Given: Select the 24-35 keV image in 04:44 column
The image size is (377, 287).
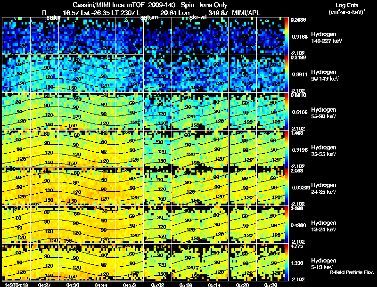Looking at the screenshot, I should click(101, 187).
